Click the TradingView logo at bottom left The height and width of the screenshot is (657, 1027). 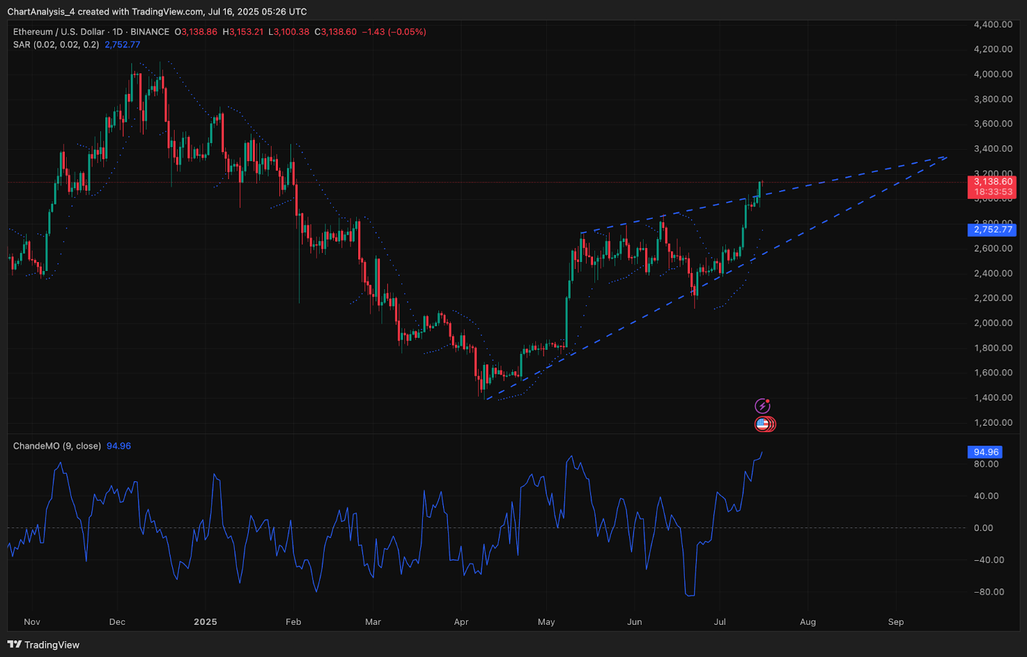[x=44, y=645]
